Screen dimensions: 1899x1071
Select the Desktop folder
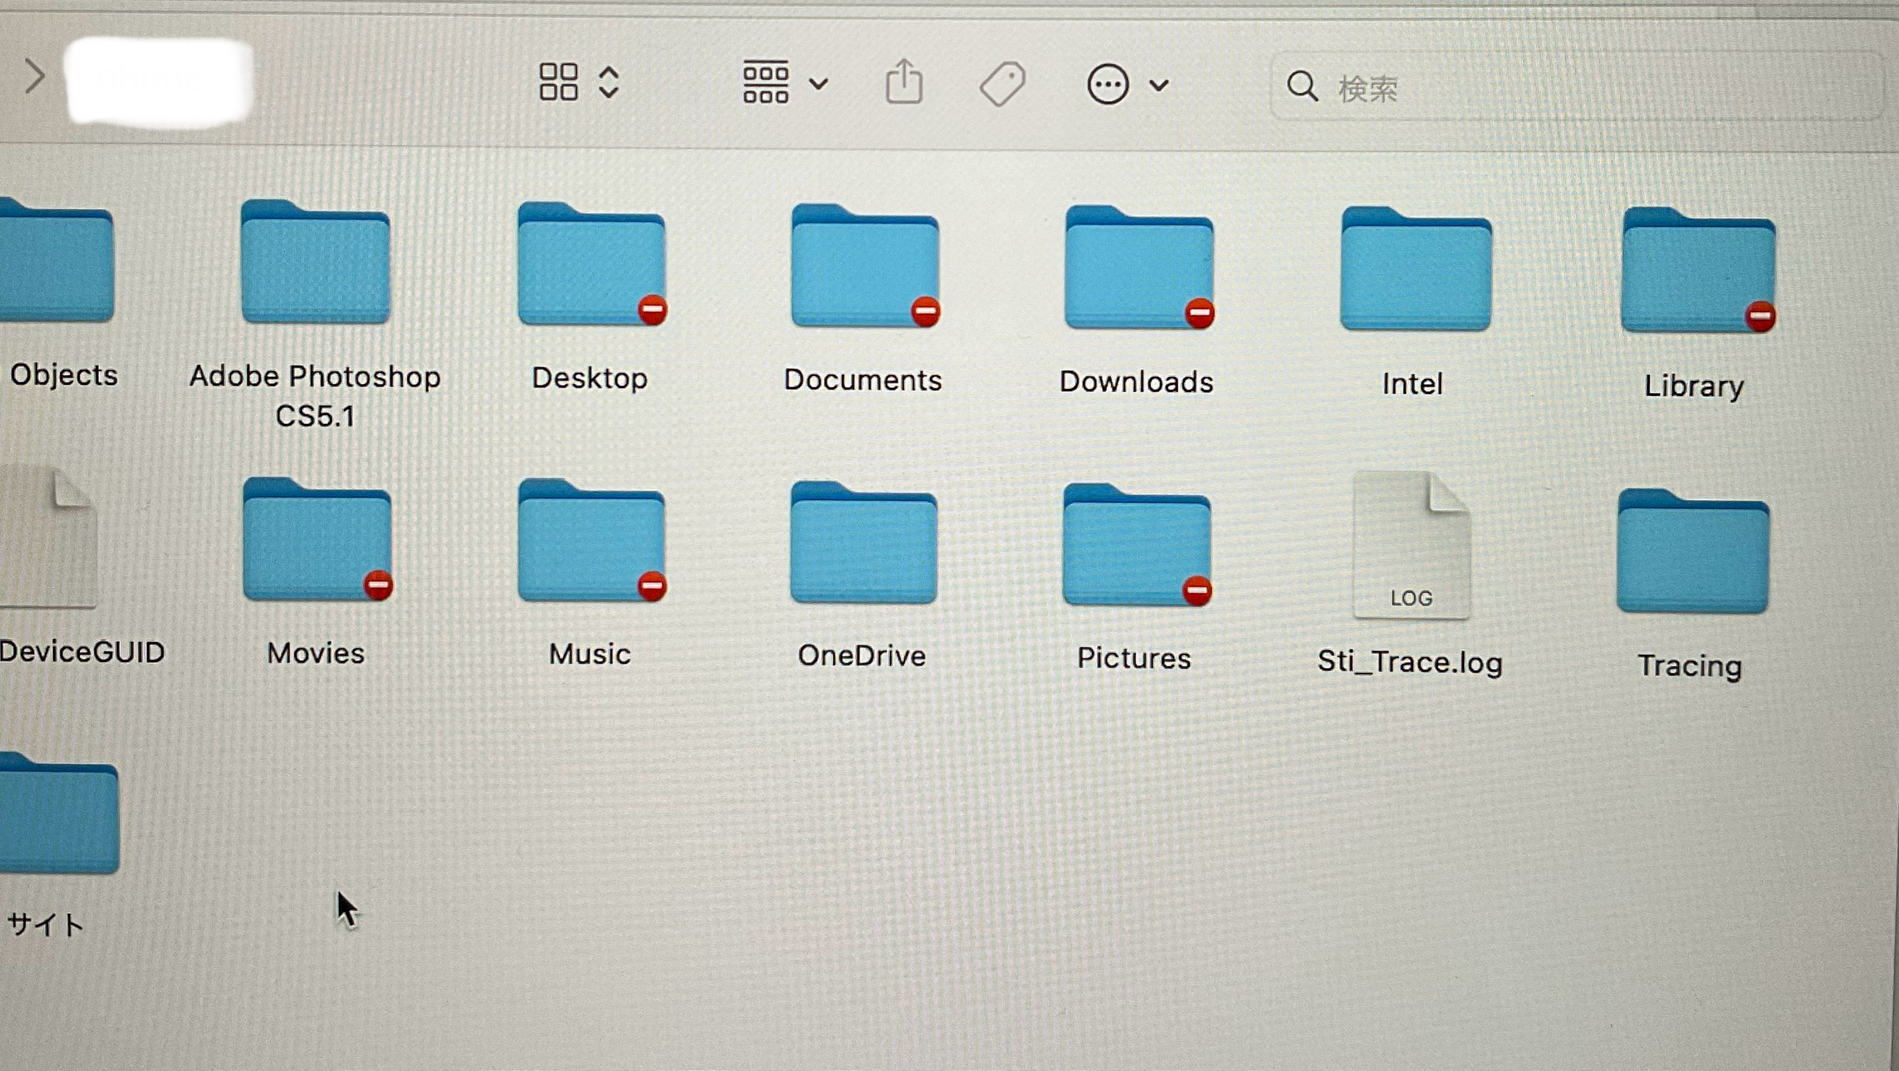tap(590, 265)
